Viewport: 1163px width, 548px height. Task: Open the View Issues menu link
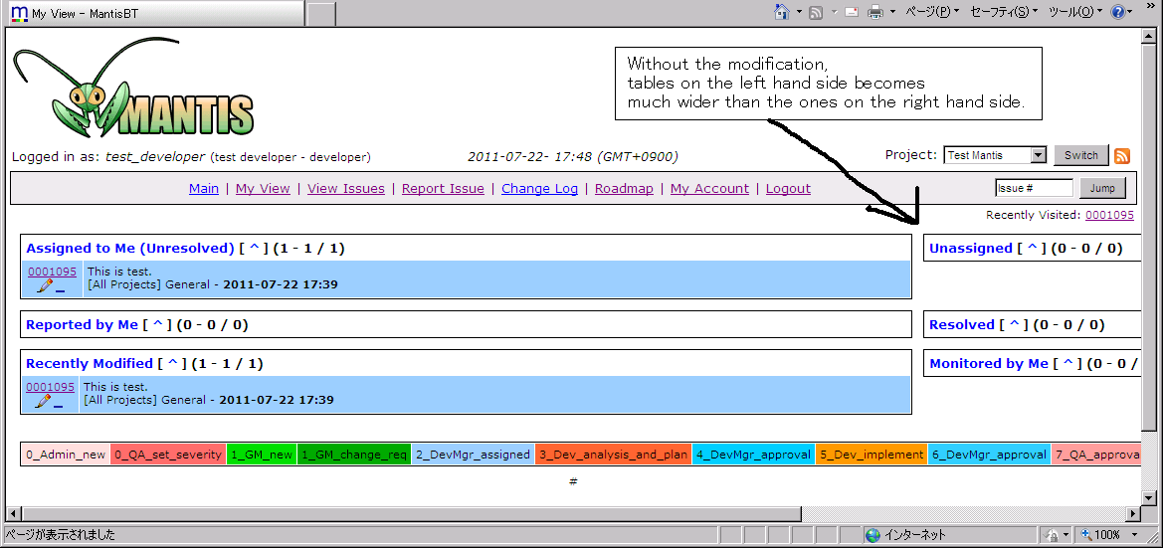tap(345, 189)
